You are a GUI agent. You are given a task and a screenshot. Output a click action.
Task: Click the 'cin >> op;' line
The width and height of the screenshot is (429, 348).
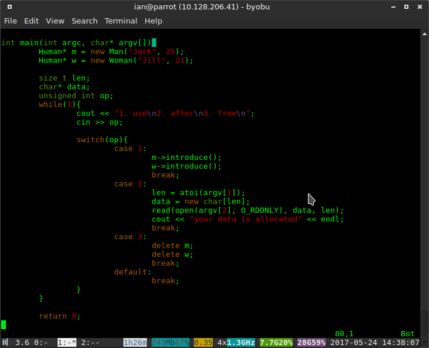(99, 122)
